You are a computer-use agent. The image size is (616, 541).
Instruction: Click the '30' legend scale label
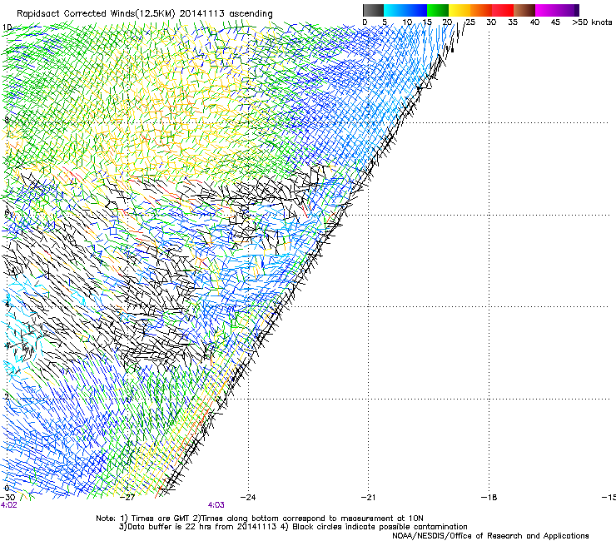click(491, 22)
